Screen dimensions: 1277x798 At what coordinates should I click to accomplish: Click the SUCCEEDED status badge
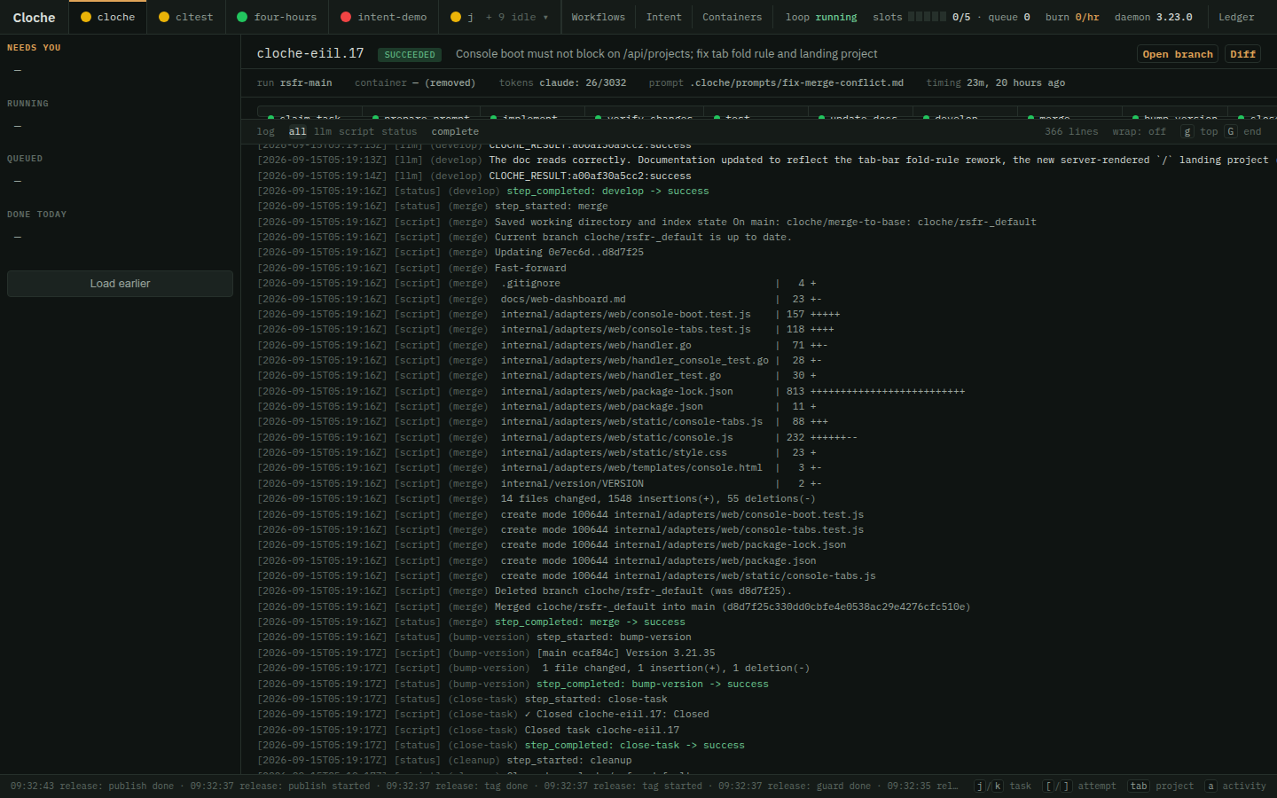[410, 54]
